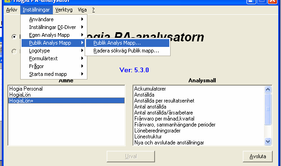Click the Urval button

click(x=131, y=156)
